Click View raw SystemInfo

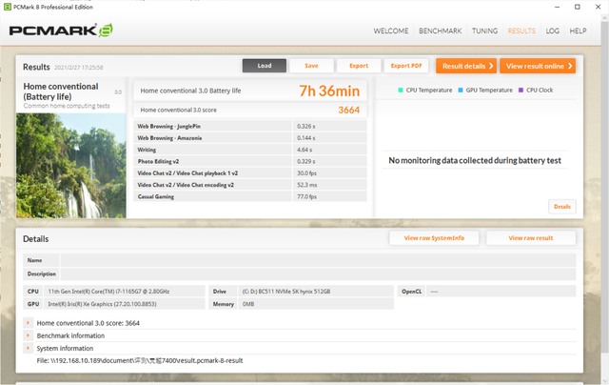(x=434, y=238)
